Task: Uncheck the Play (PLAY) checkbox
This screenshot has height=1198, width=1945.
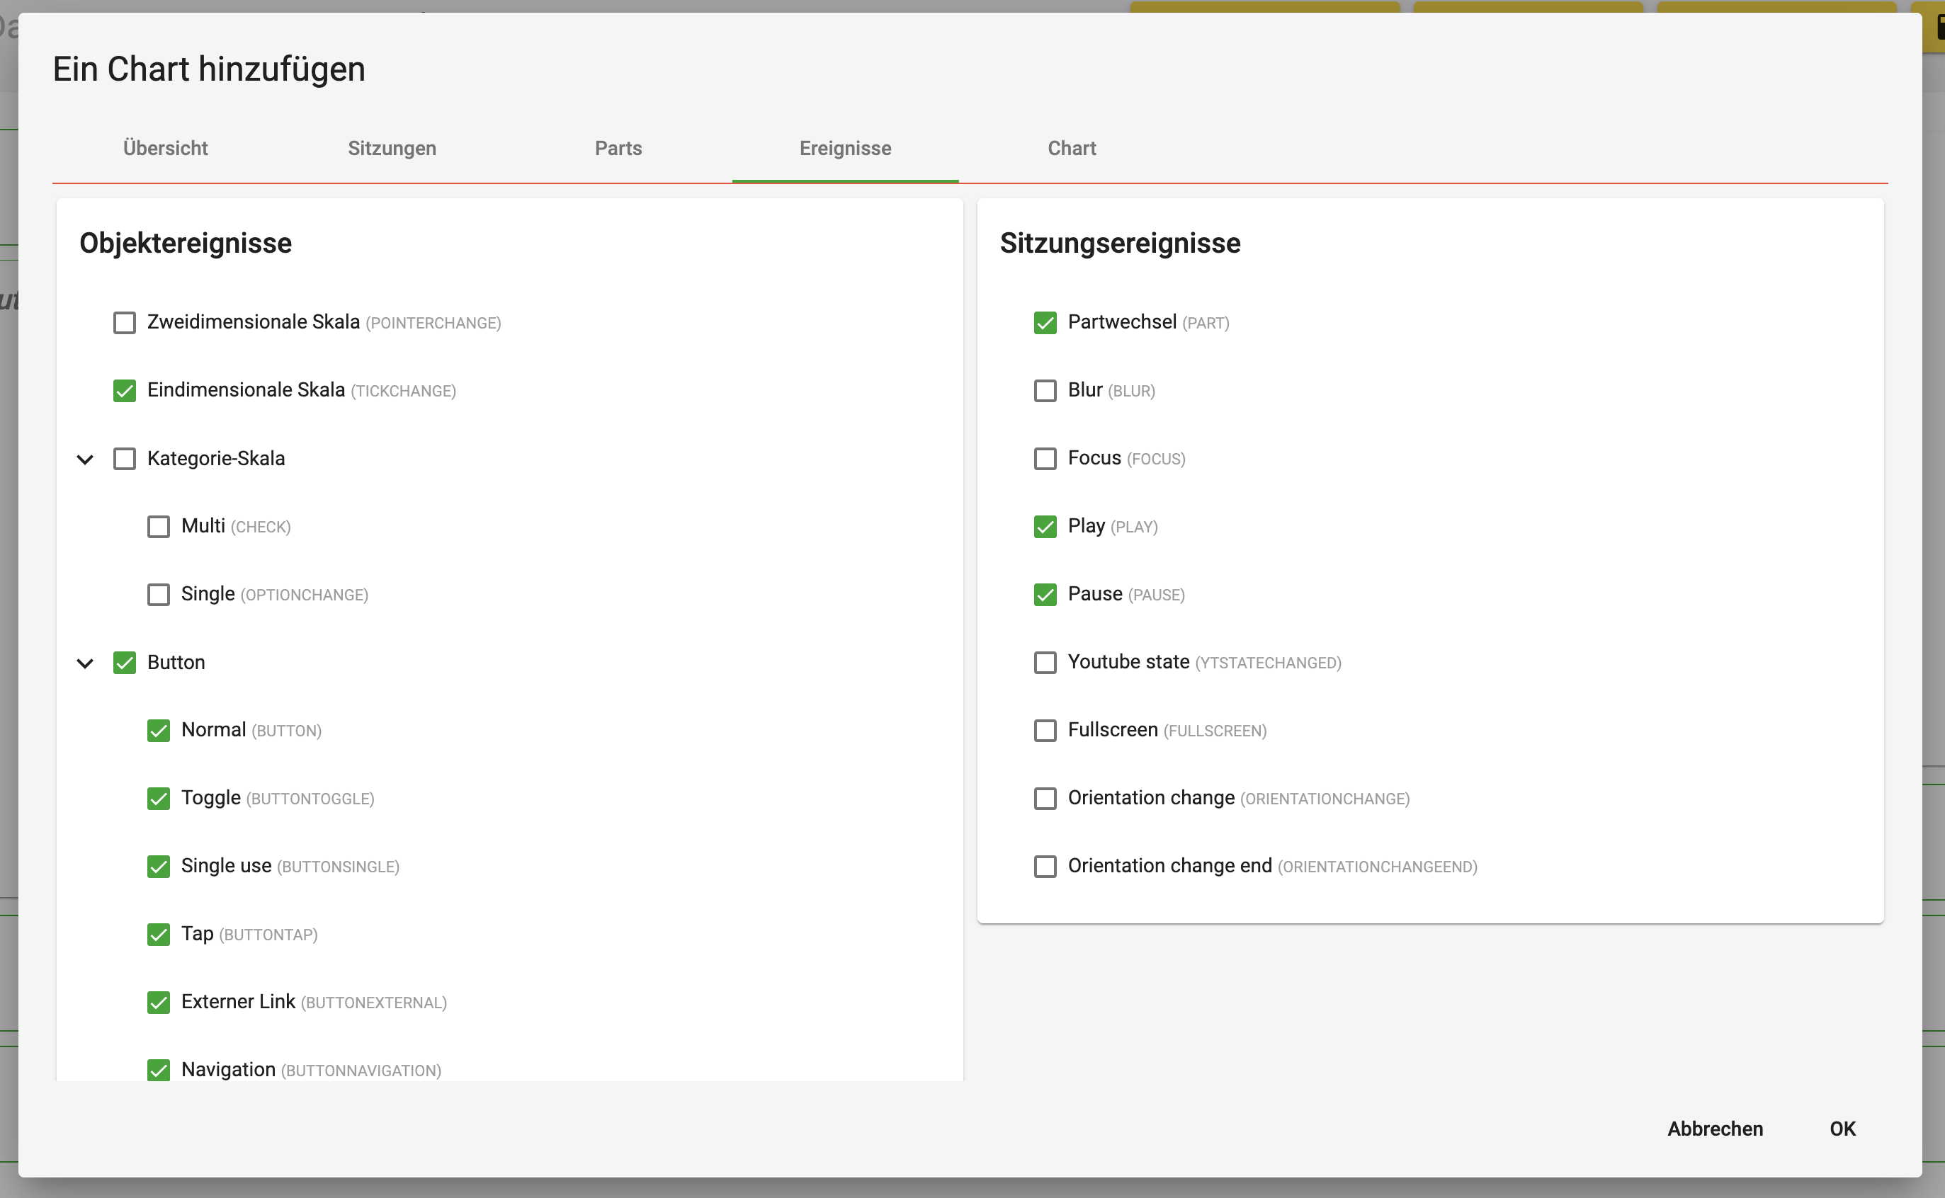Action: click(1045, 527)
